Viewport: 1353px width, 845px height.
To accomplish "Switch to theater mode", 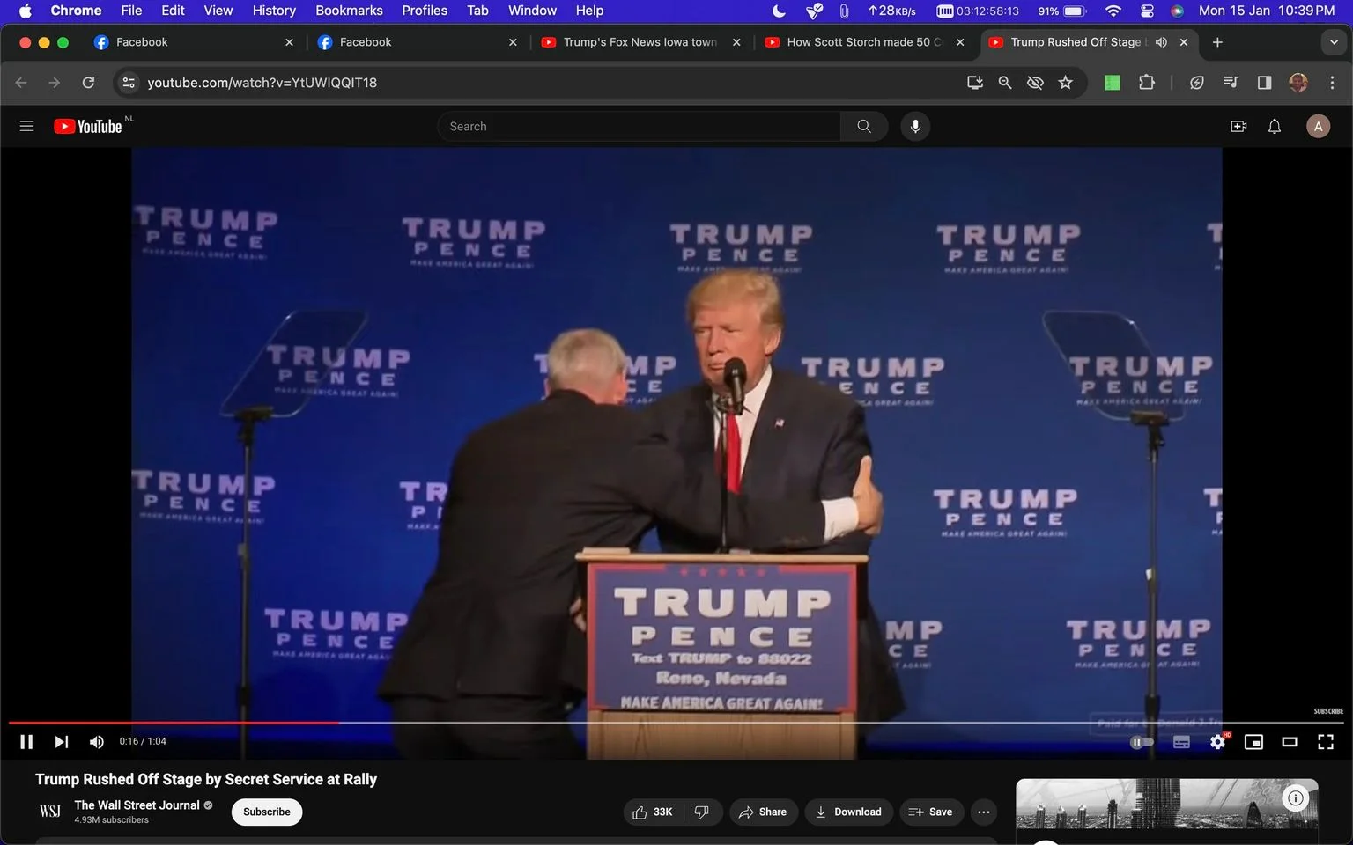I will tap(1289, 742).
